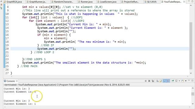Click editor horizontal scrollbar right arrow
Screen dimensions: 195x109
188,76
